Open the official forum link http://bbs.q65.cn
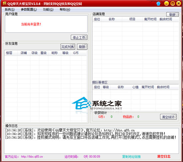This screenshot has height=162, width=183. [32, 157]
